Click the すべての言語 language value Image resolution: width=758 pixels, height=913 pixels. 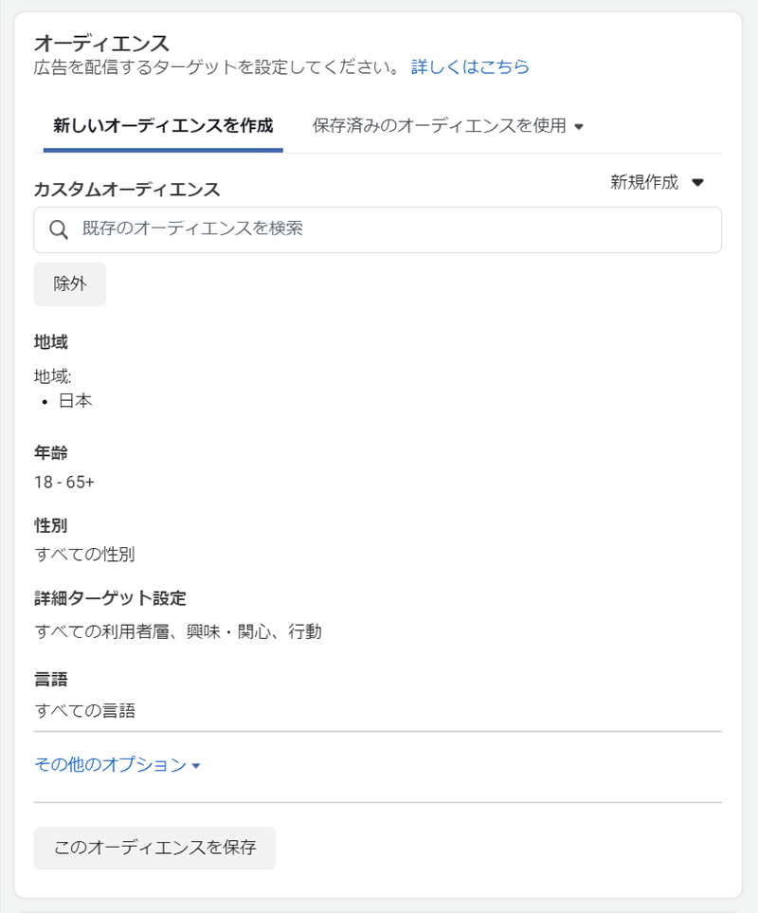point(84,710)
